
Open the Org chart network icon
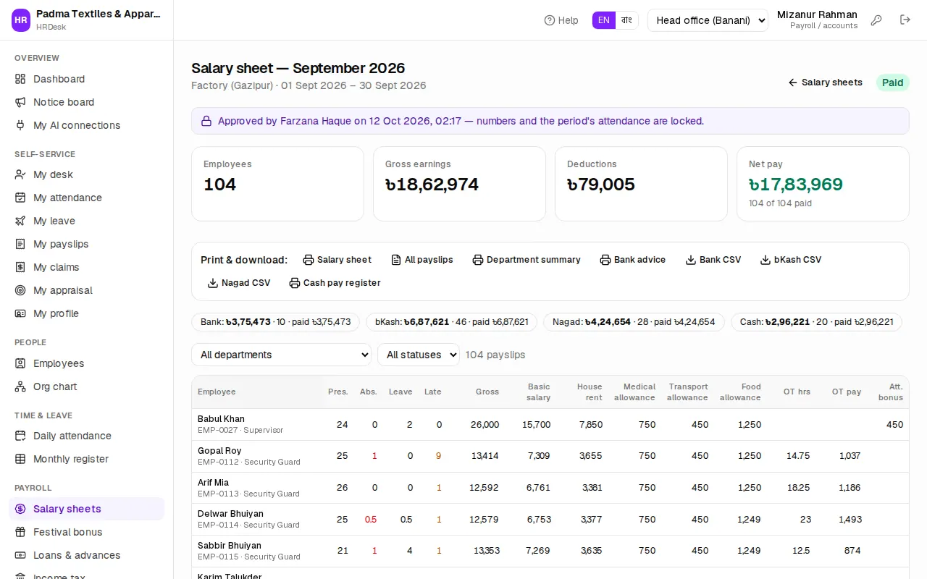coord(20,386)
